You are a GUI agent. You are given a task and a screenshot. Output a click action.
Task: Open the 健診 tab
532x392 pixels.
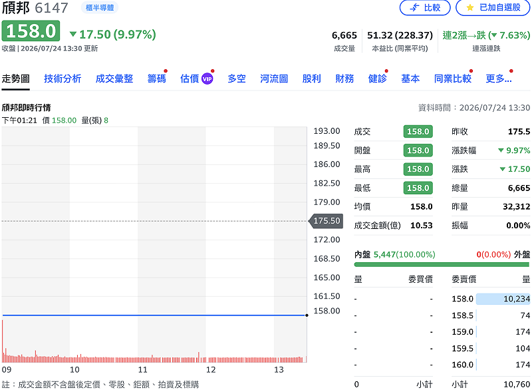(x=377, y=79)
